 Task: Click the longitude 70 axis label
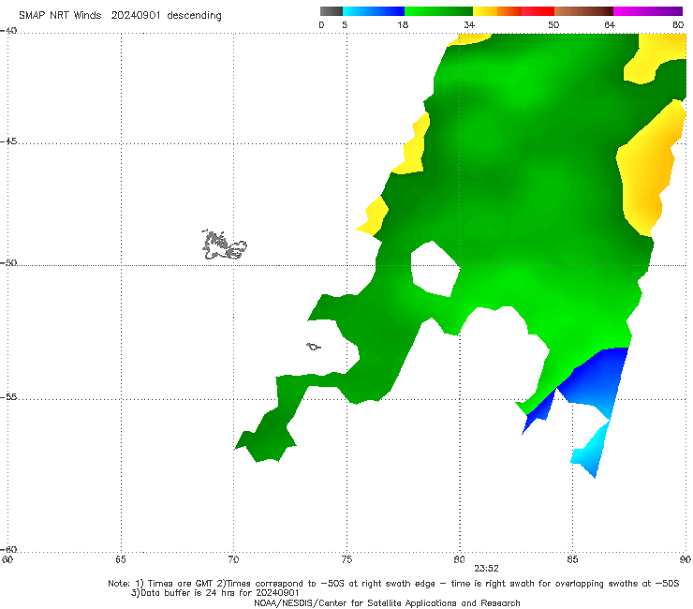(x=233, y=560)
